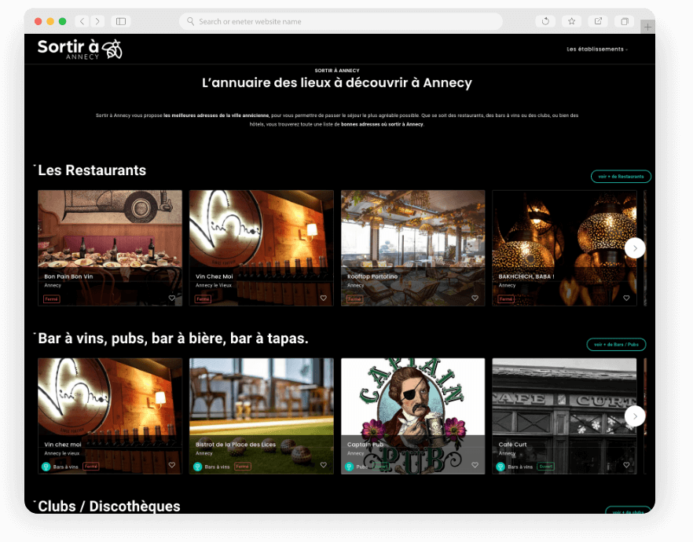Screen dimensions: 693x542
Task: Focus the website address search field
Action: point(341,21)
